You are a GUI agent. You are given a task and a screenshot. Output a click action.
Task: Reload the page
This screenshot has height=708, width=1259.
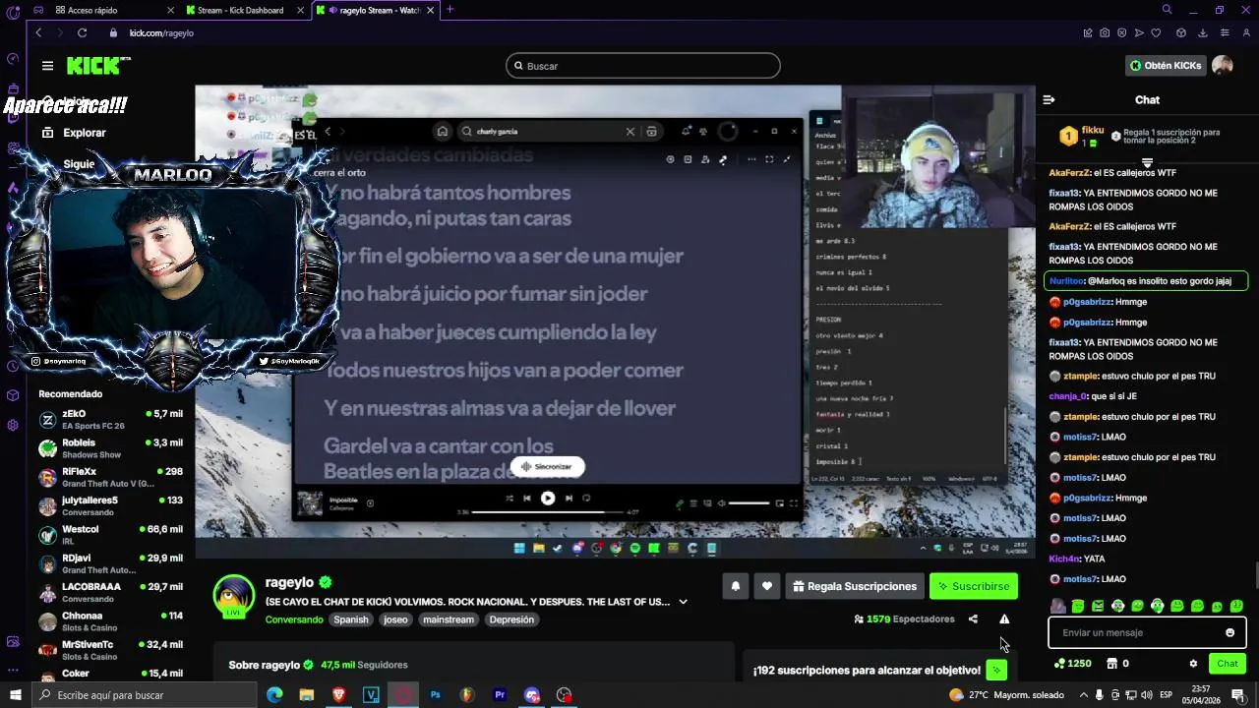83,32
